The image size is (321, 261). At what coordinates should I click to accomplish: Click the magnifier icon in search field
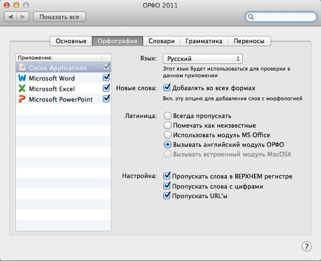(251, 17)
